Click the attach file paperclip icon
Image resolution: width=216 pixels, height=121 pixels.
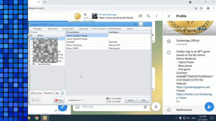tap(145, 107)
